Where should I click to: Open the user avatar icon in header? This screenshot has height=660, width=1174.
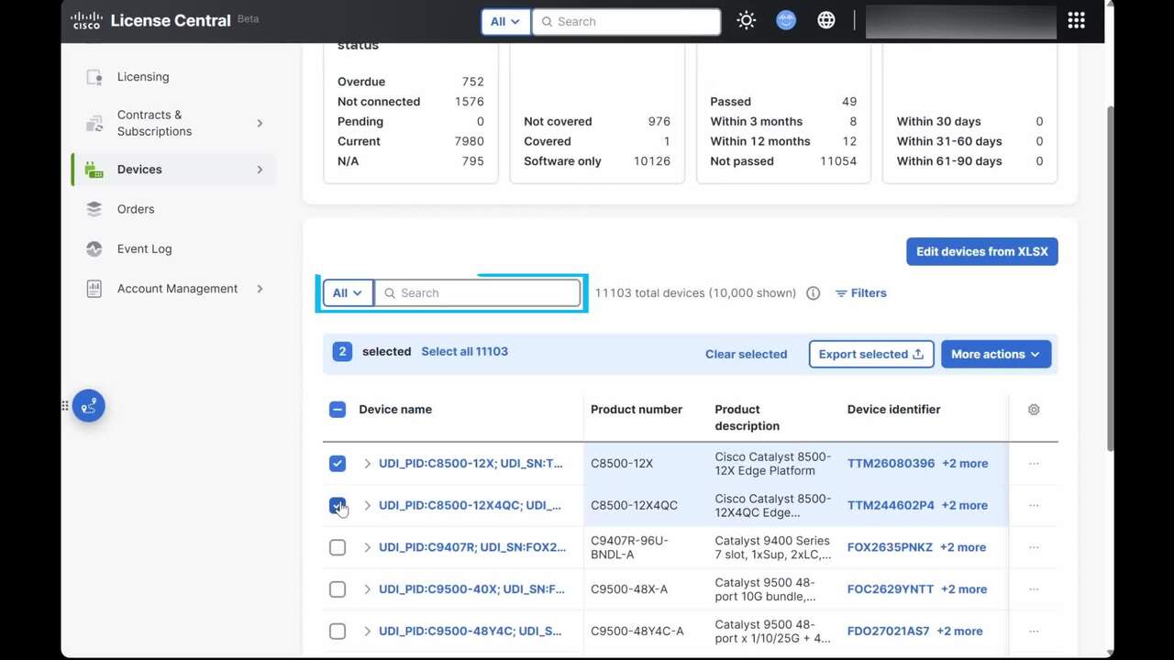786,20
